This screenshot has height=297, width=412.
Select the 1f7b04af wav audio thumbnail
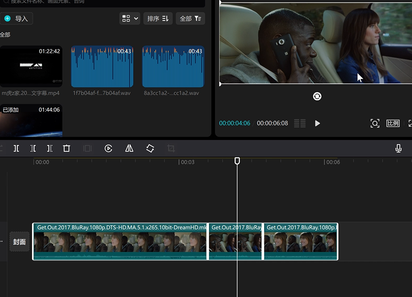click(102, 66)
